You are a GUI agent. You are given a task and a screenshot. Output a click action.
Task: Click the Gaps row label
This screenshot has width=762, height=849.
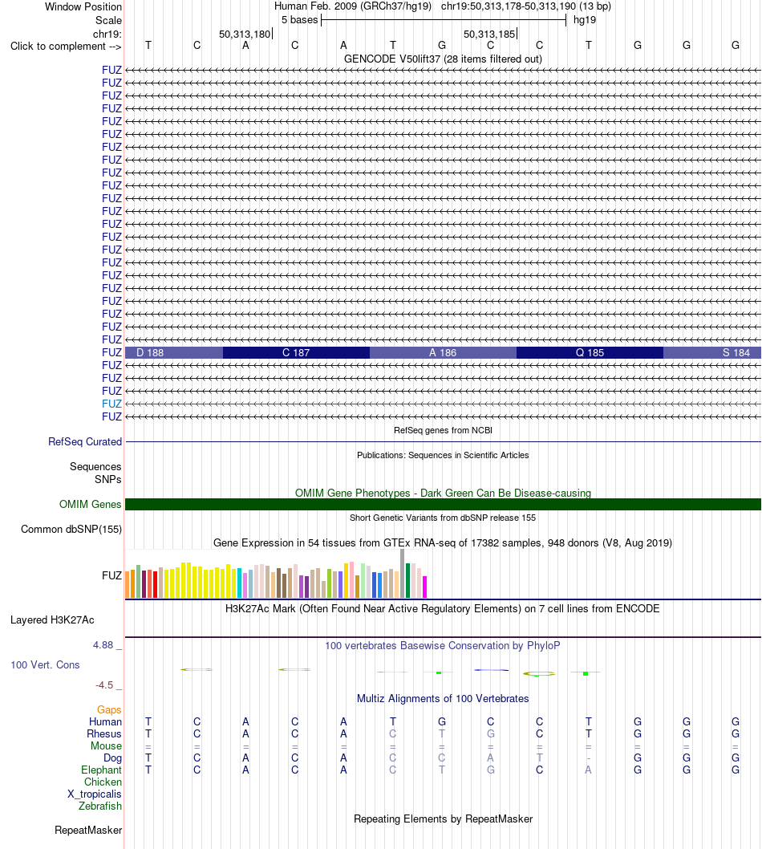[109, 710]
